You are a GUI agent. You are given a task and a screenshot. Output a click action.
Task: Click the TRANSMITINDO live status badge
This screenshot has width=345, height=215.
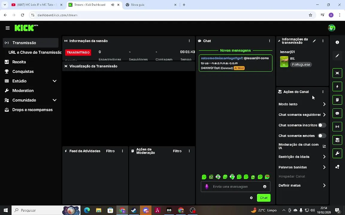coord(78,53)
